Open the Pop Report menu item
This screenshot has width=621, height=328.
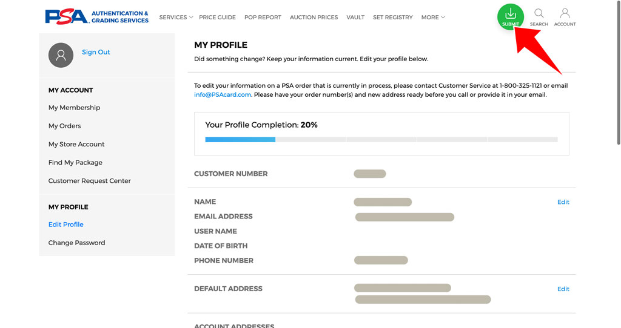[x=263, y=18]
